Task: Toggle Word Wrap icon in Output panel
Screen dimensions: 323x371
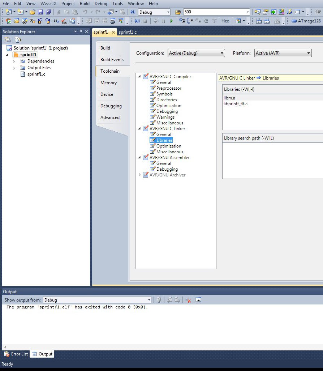Action: click(198, 300)
